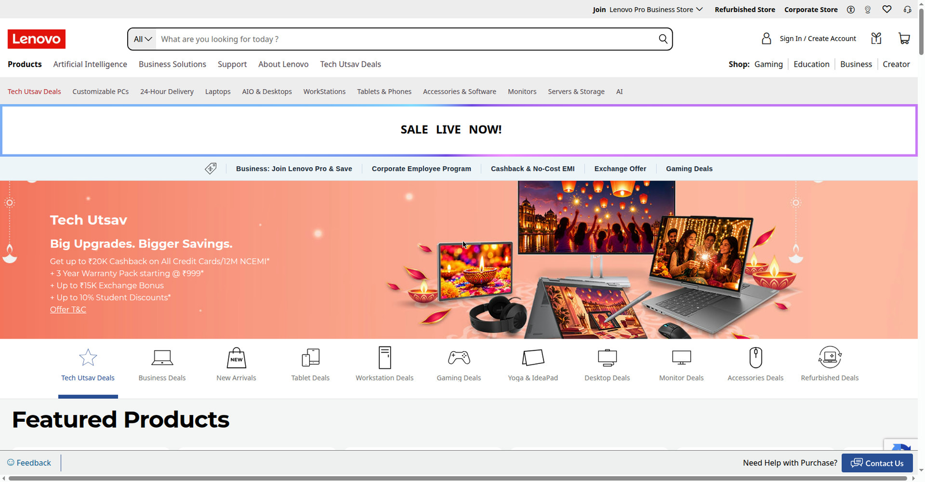Open the Offer T&C link
925x482 pixels.
[68, 310]
